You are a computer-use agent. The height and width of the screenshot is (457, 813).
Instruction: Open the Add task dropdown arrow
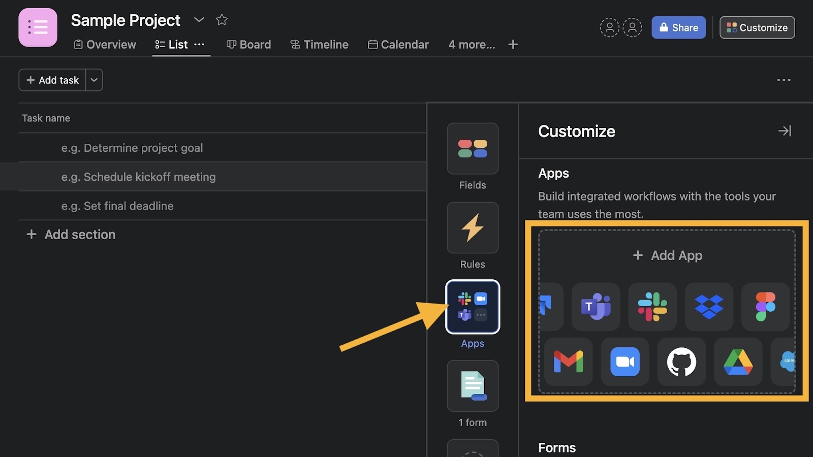pyautogui.click(x=94, y=80)
